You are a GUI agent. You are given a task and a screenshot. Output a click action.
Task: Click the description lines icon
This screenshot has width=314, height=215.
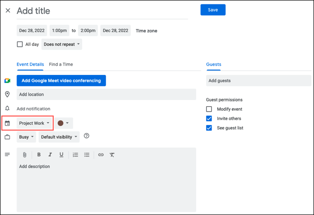[7, 155]
